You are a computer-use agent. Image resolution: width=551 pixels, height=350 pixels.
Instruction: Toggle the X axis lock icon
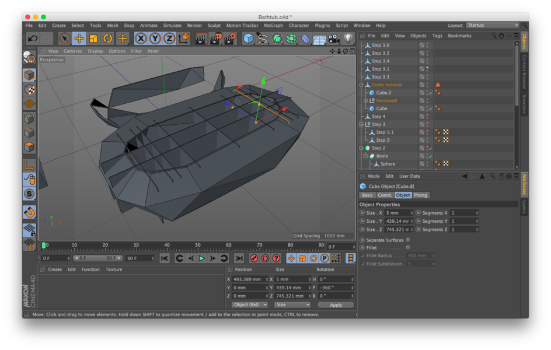[141, 38]
